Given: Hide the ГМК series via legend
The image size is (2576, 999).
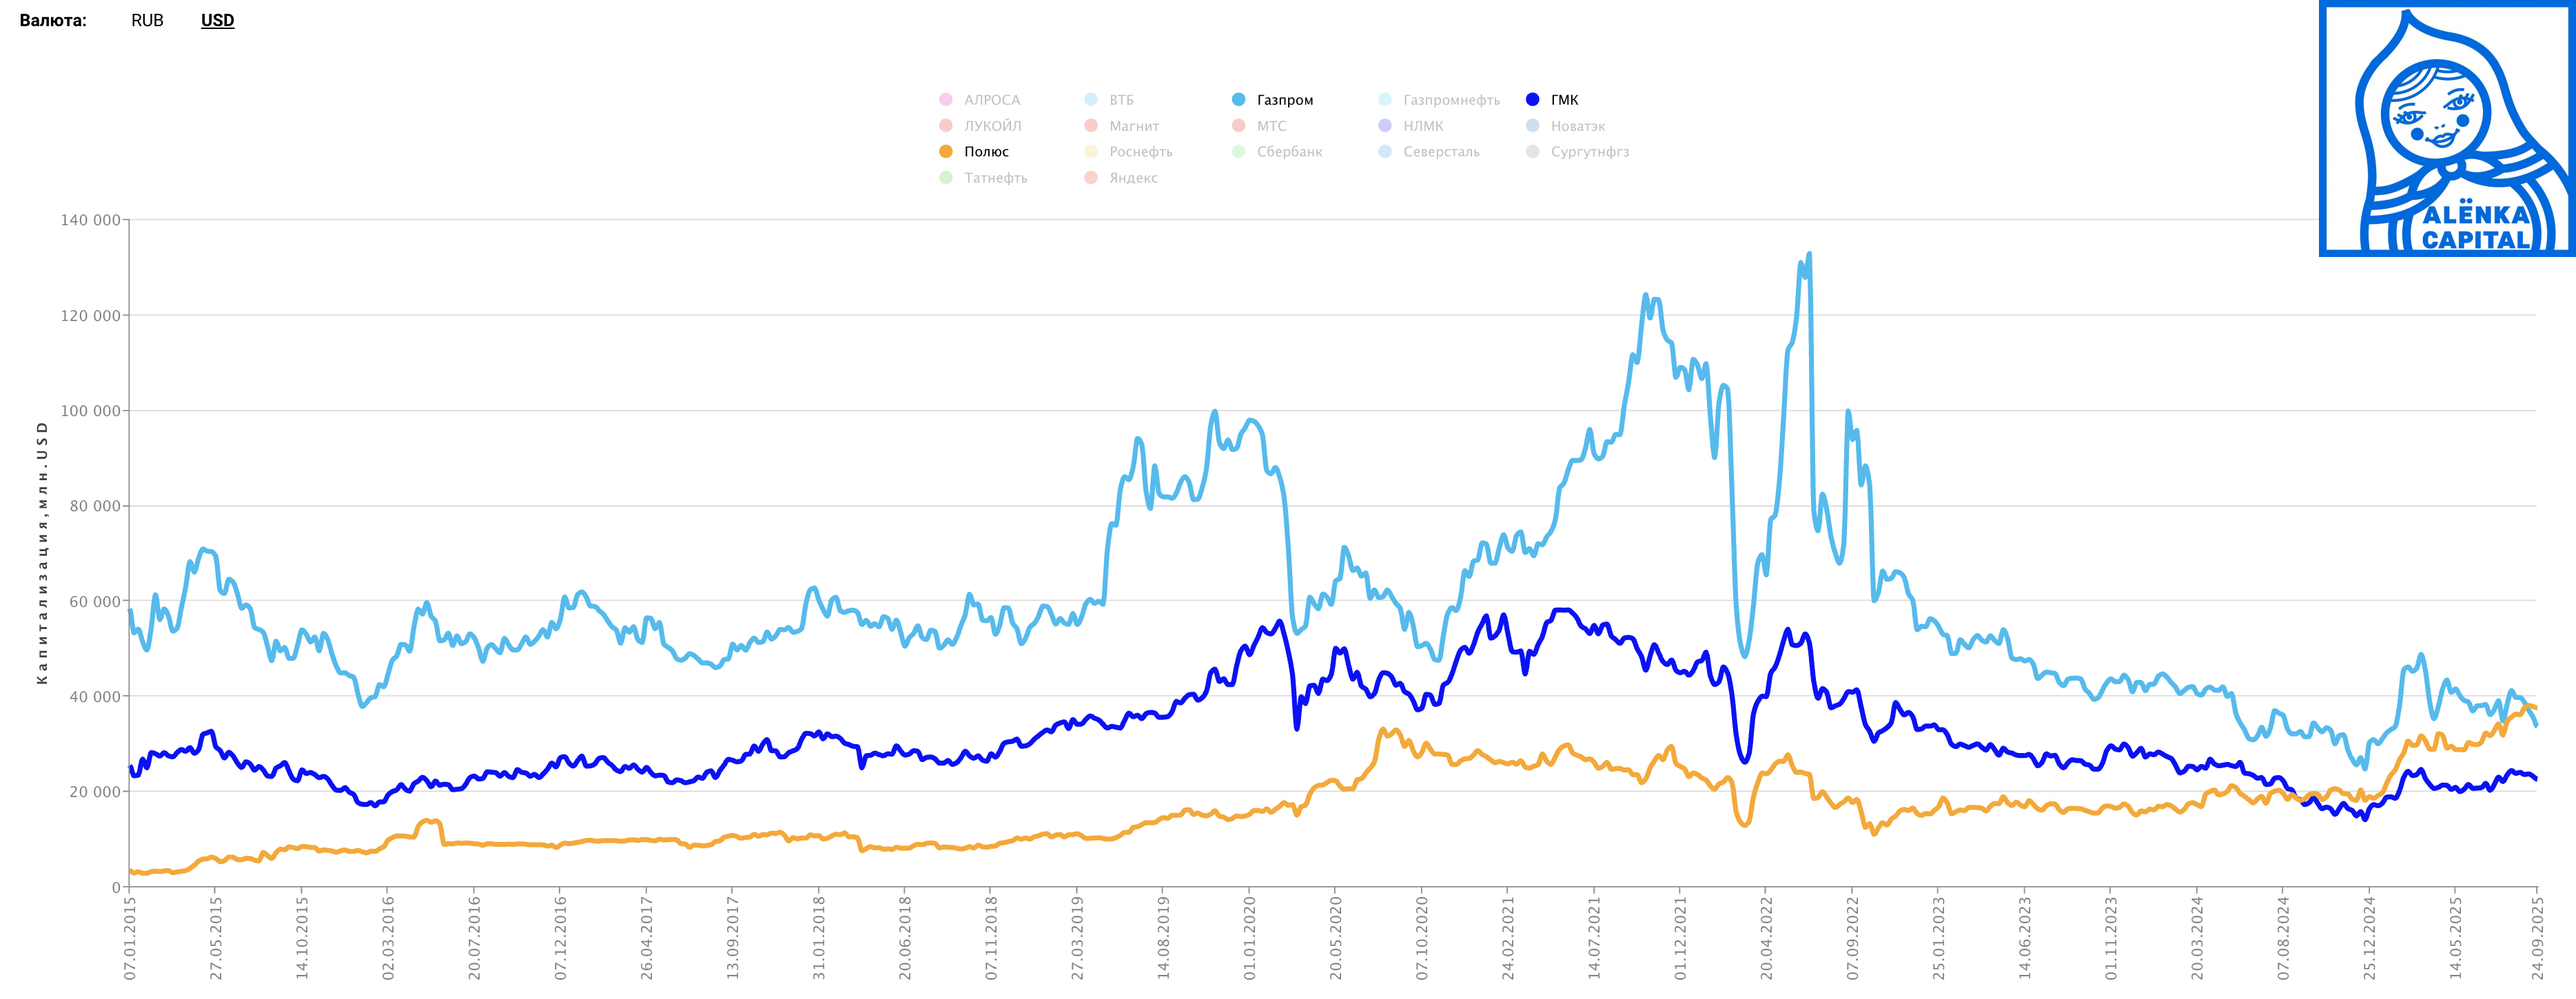Looking at the screenshot, I should [x=1564, y=100].
